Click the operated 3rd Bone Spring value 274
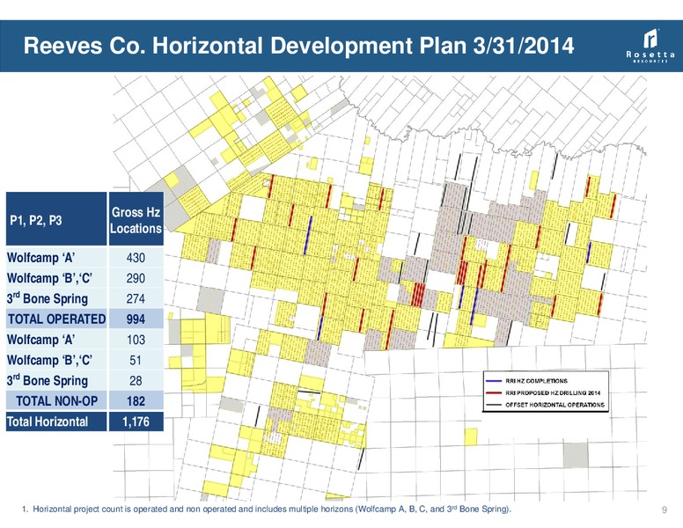The height and width of the screenshot is (528, 683). pyautogui.click(x=136, y=298)
